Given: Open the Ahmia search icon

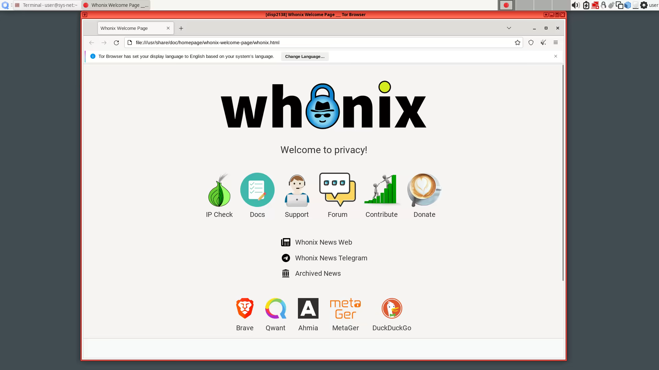Looking at the screenshot, I should point(308,308).
